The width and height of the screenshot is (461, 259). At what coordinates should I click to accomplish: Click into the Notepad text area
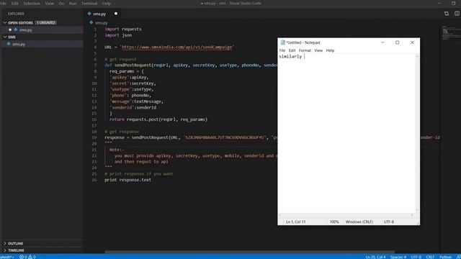(347, 133)
